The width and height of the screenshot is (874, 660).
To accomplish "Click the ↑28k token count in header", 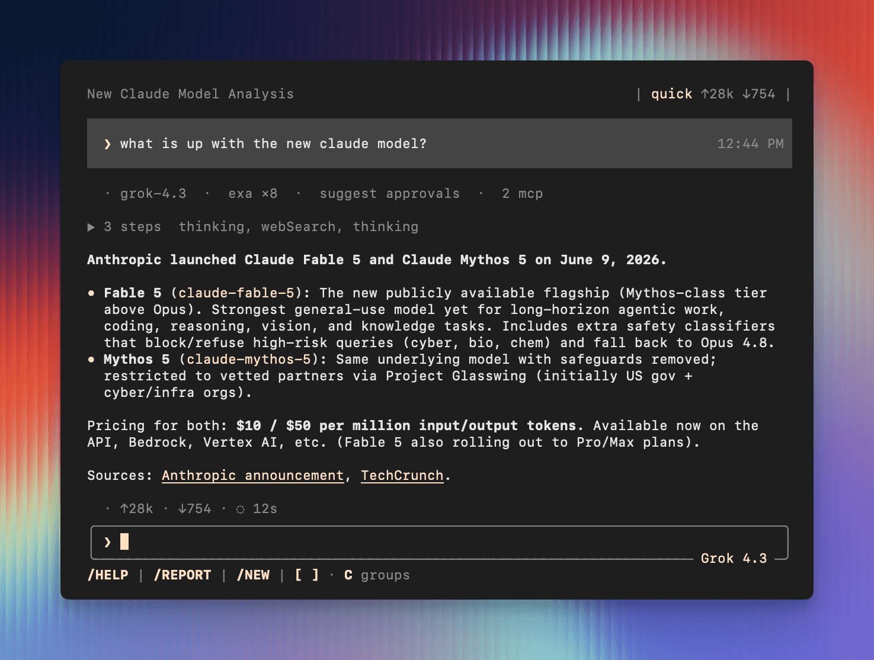I will [717, 94].
